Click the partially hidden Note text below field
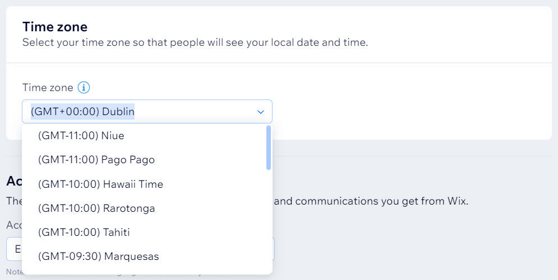The image size is (558, 280). (x=14, y=272)
